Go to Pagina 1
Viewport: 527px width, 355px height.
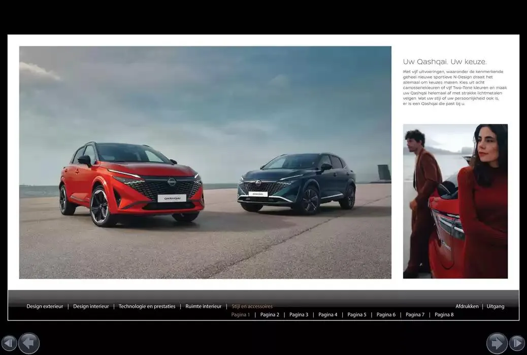pos(239,314)
